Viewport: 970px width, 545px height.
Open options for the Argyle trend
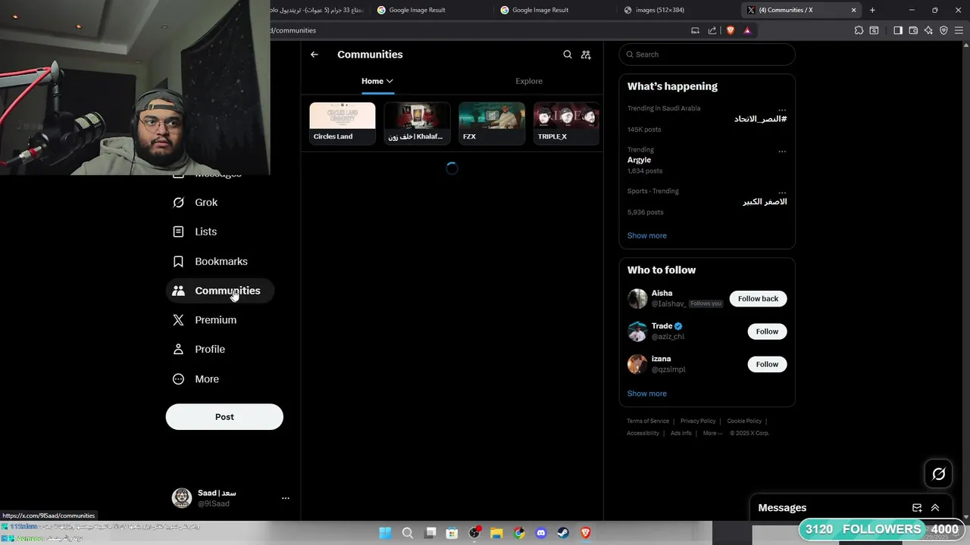coord(782,151)
